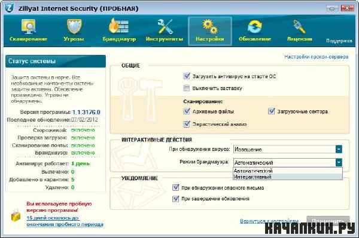Open the Лицензия key icon
The width and height of the screenshot is (359, 238).
(299, 27)
